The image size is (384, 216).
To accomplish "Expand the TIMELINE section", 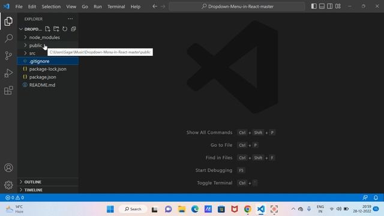I will 48,190.
